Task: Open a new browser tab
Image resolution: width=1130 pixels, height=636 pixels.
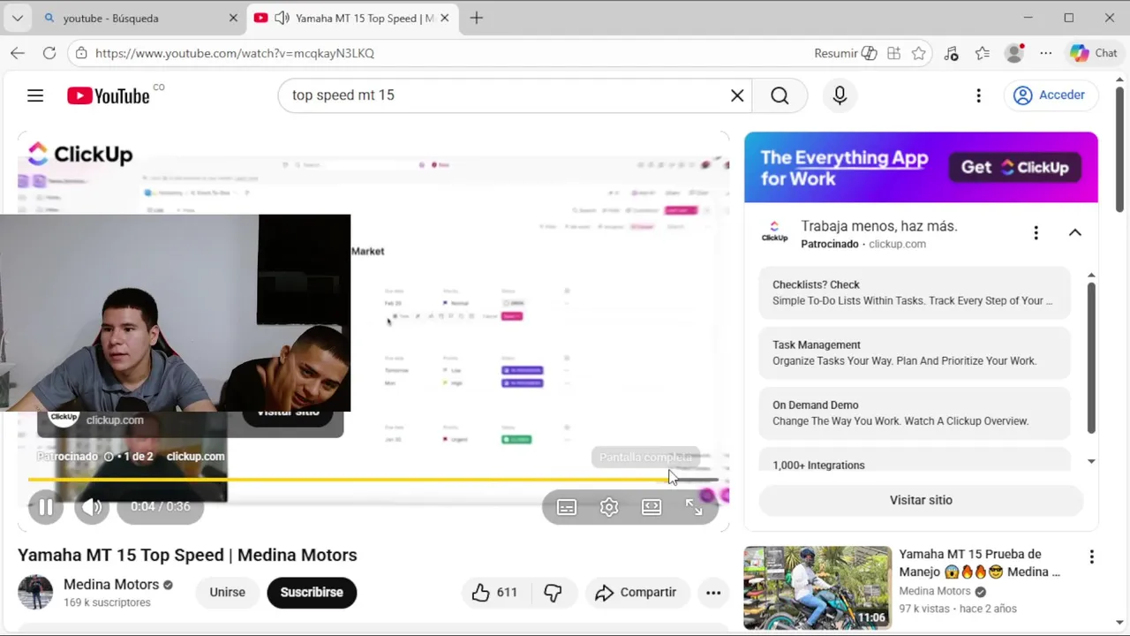Action: [x=477, y=18]
